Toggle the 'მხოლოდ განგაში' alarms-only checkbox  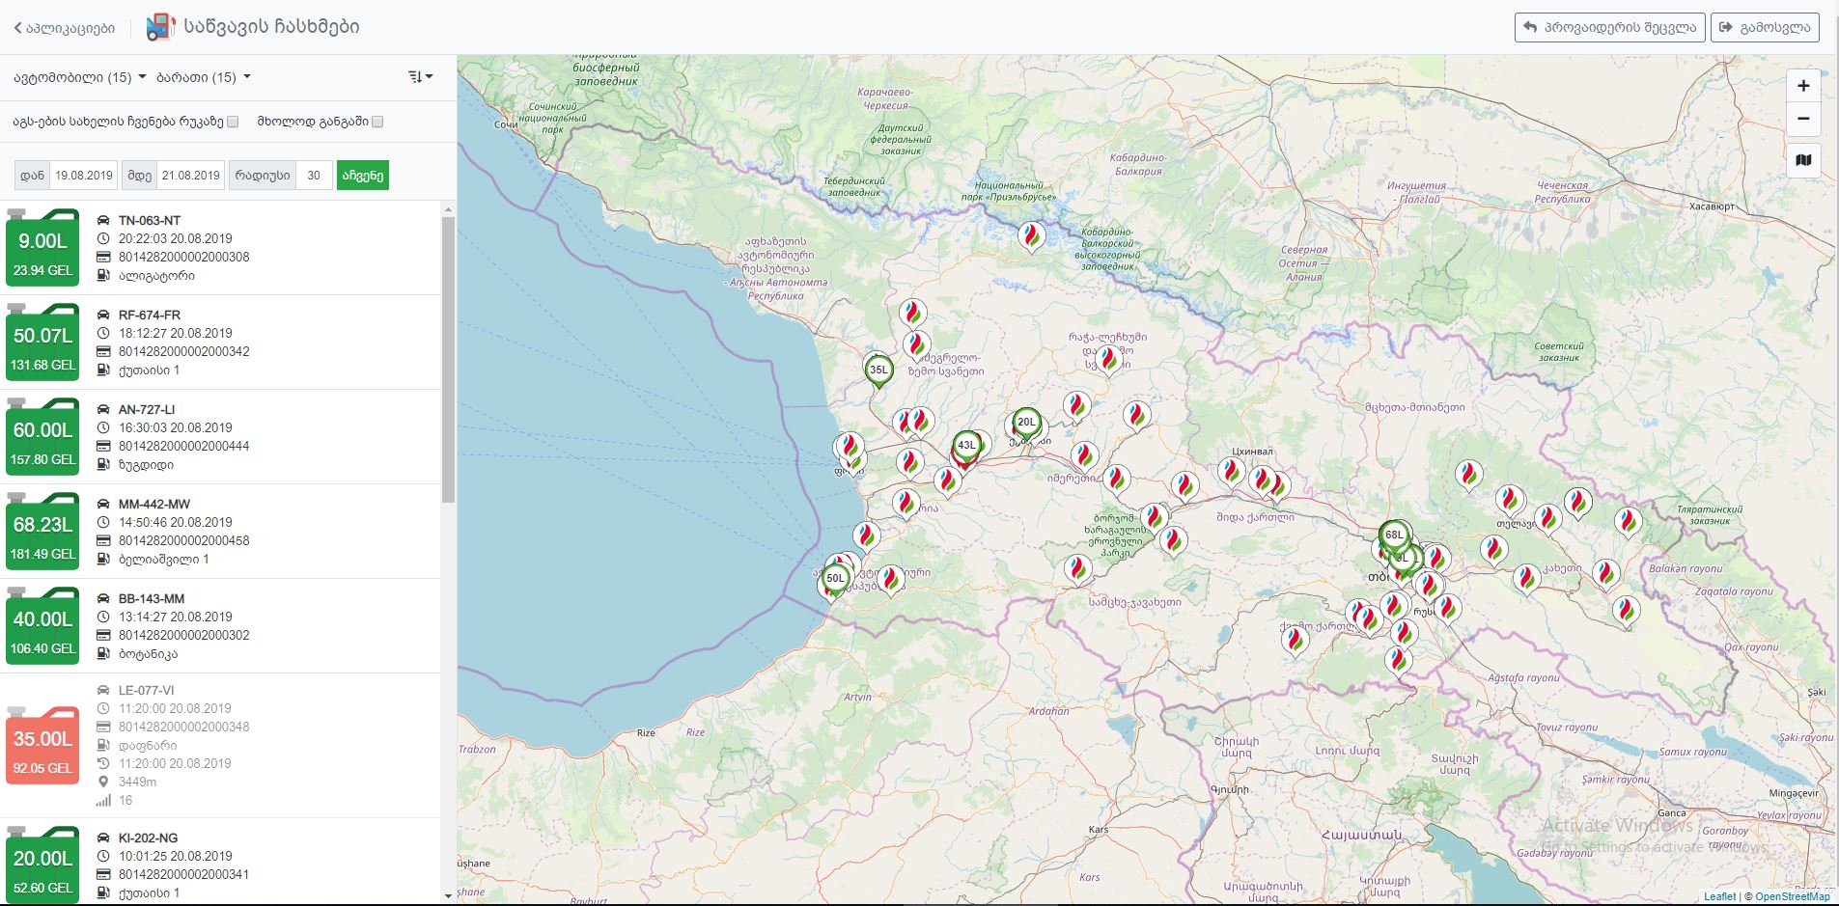coord(377,122)
